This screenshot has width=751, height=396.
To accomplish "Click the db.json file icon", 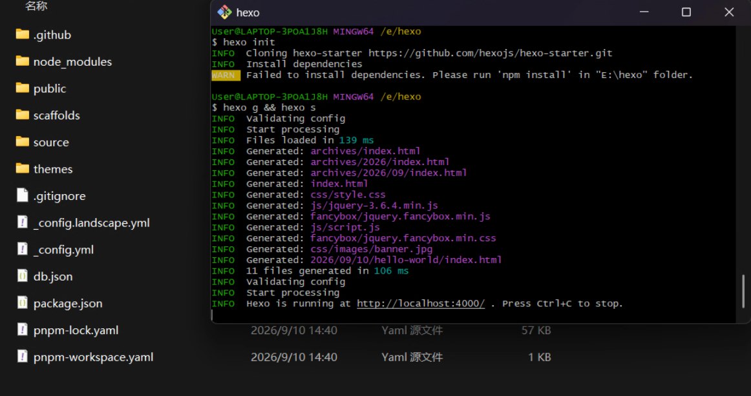I will [x=23, y=275].
